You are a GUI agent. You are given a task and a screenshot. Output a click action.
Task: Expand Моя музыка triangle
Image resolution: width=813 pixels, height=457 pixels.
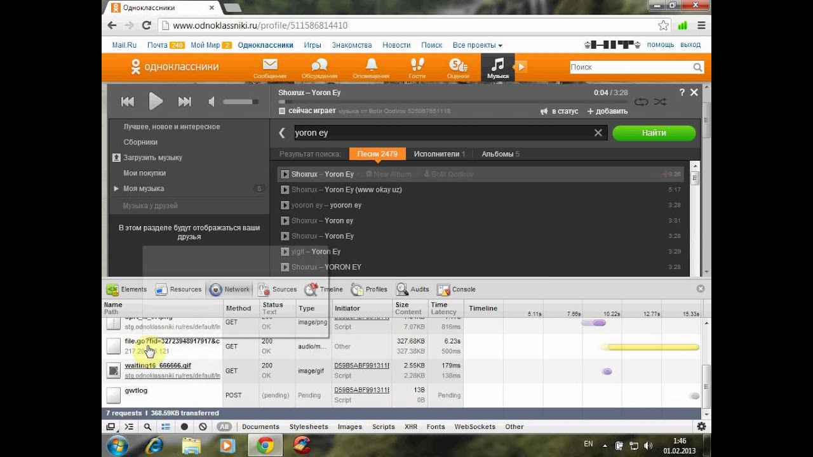click(x=116, y=189)
